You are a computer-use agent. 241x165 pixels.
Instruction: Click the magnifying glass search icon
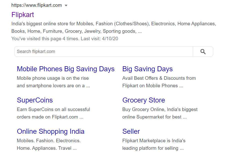tap(203, 51)
